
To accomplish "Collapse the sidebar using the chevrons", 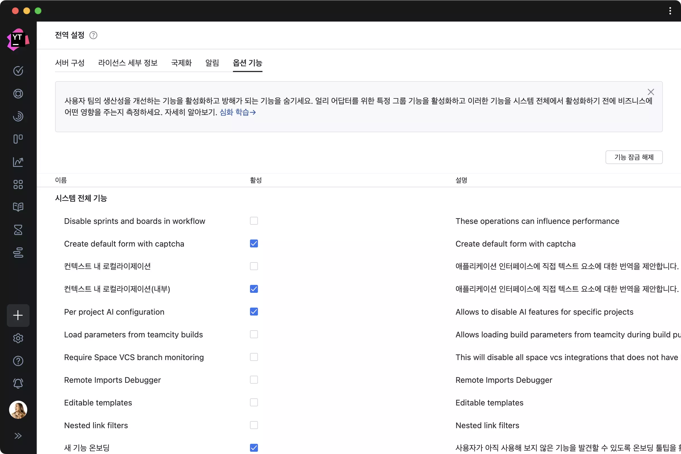I will point(18,436).
